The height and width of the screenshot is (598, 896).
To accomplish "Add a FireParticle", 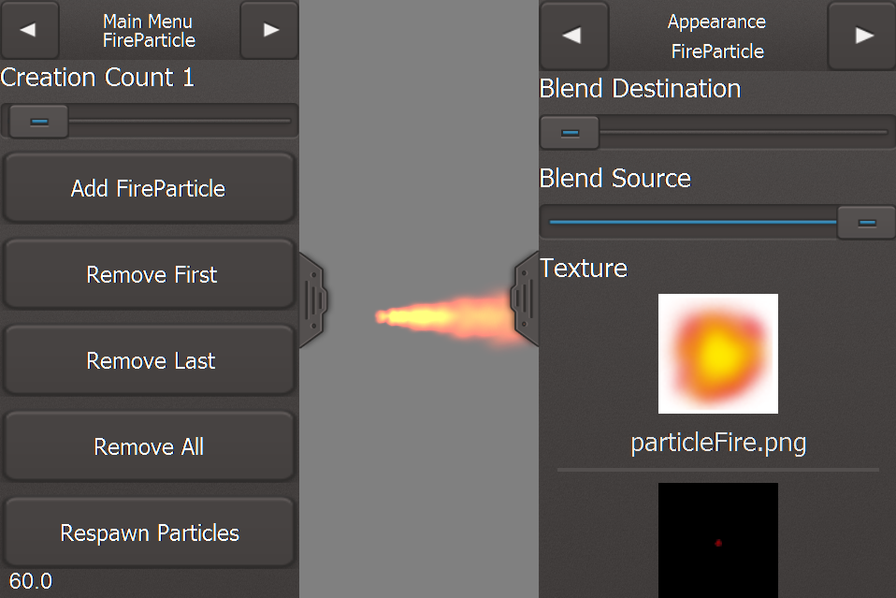I will pyautogui.click(x=149, y=188).
